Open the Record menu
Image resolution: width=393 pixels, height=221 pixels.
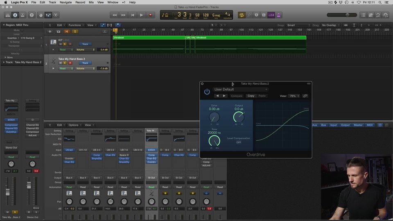click(x=80, y=2)
